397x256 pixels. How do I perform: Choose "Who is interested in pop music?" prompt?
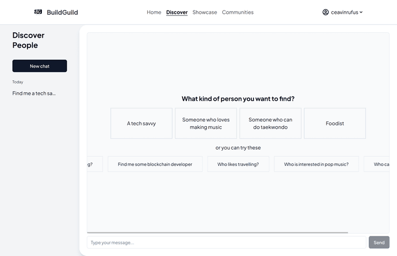point(316,164)
